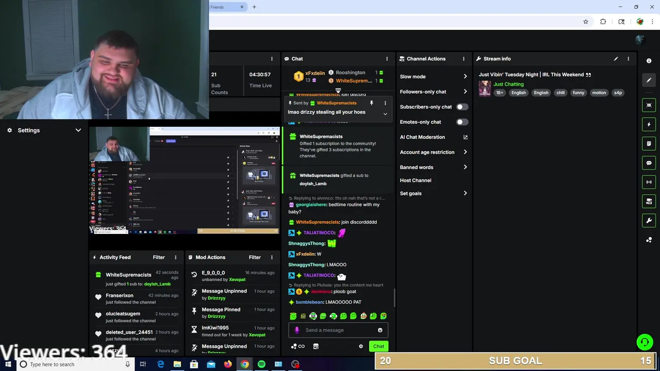
Task: Open Stream info panel three-dot menu
Action: [x=628, y=59]
